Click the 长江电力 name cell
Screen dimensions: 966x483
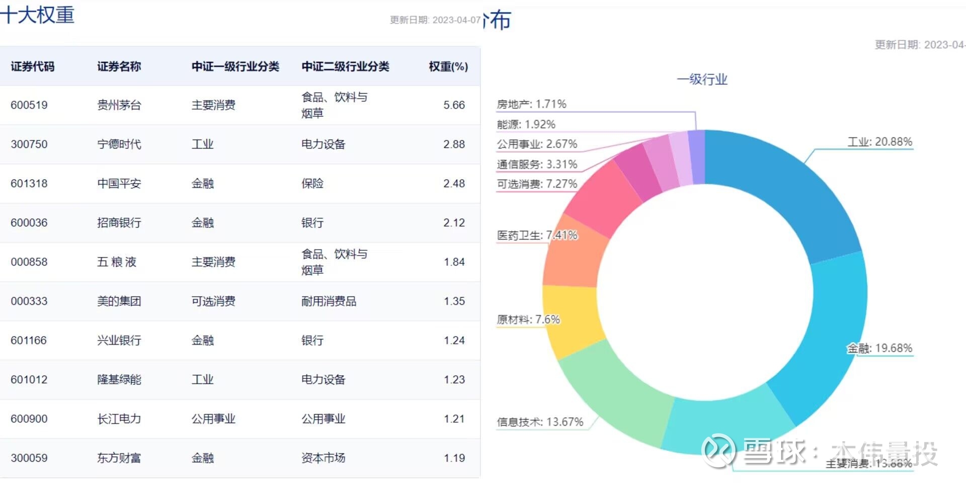point(119,419)
